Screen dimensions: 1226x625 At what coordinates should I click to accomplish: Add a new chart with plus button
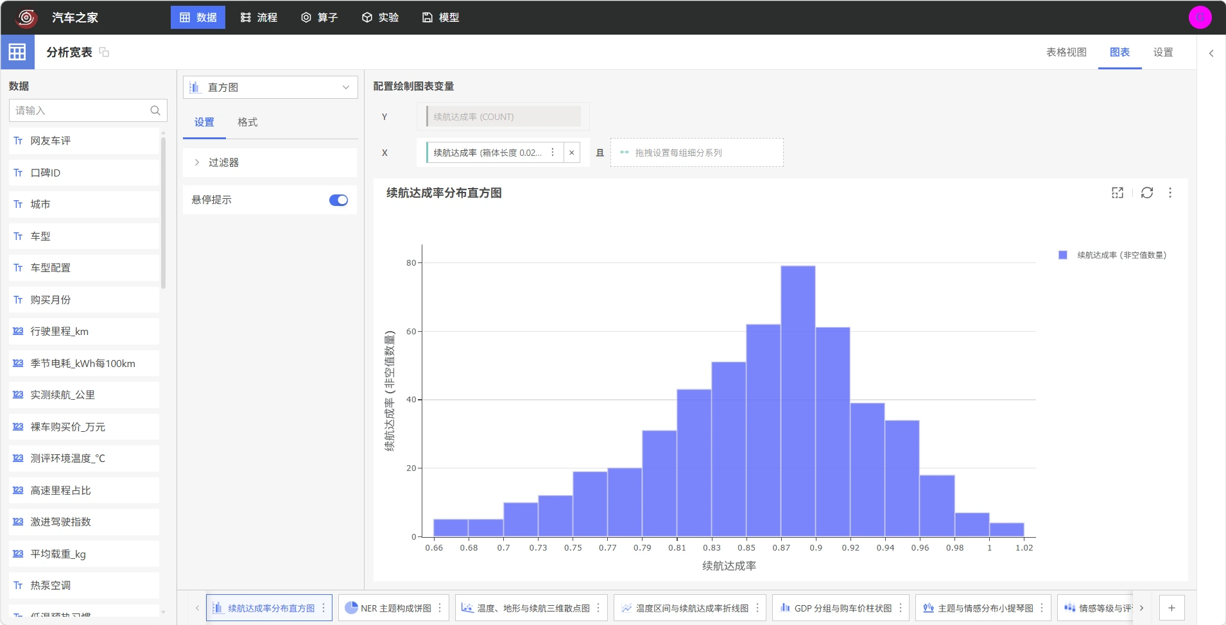[x=1171, y=608]
